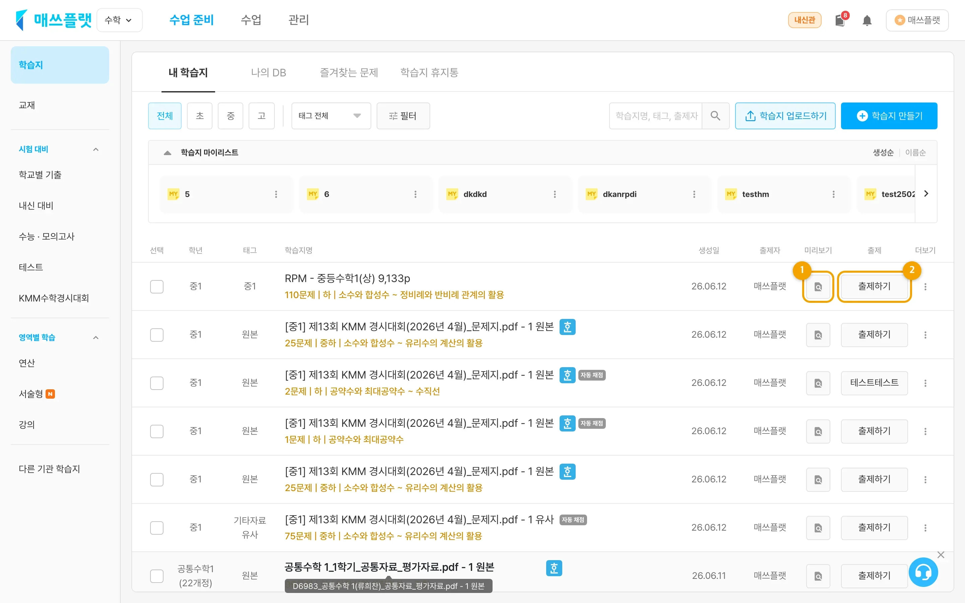The width and height of the screenshot is (965, 603).
Task: Open 교재 in the sidebar
Action: tap(27, 105)
